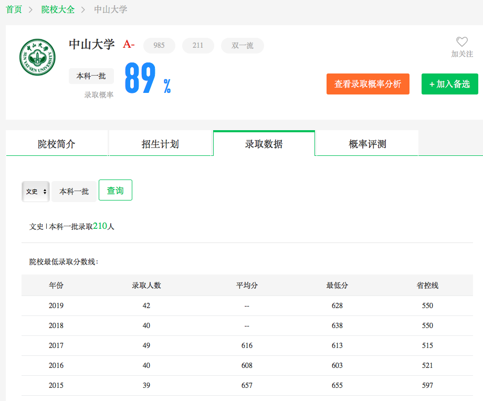Viewport: 483px width, 401px height.
Task: Click the 49 admitted count for 2017
Action: [x=146, y=345]
